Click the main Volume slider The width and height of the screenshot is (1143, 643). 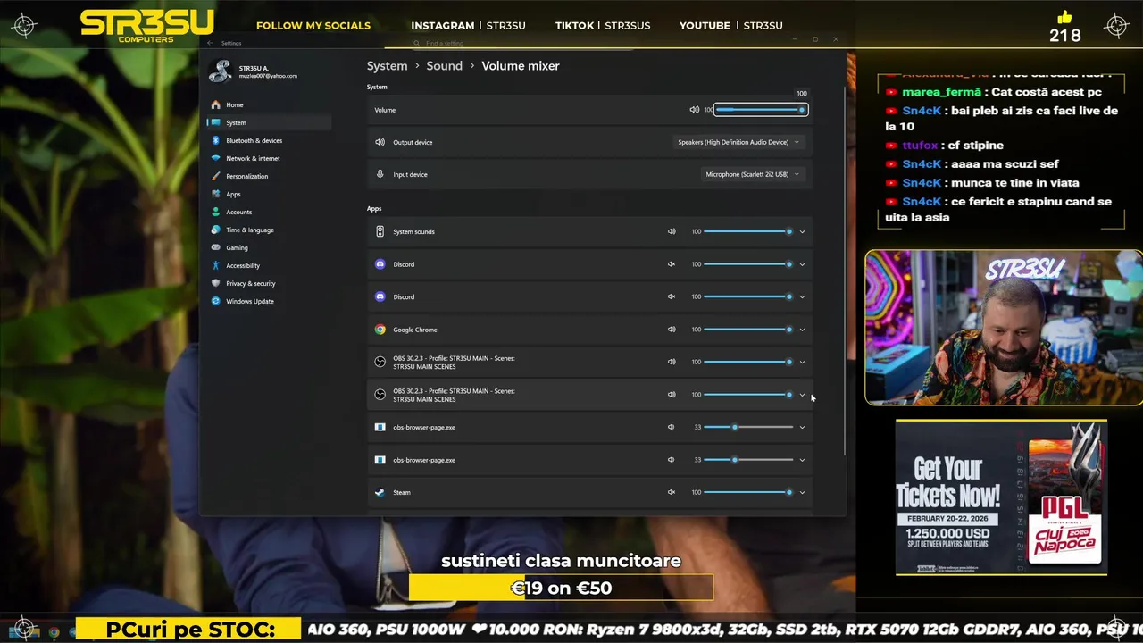tap(761, 110)
